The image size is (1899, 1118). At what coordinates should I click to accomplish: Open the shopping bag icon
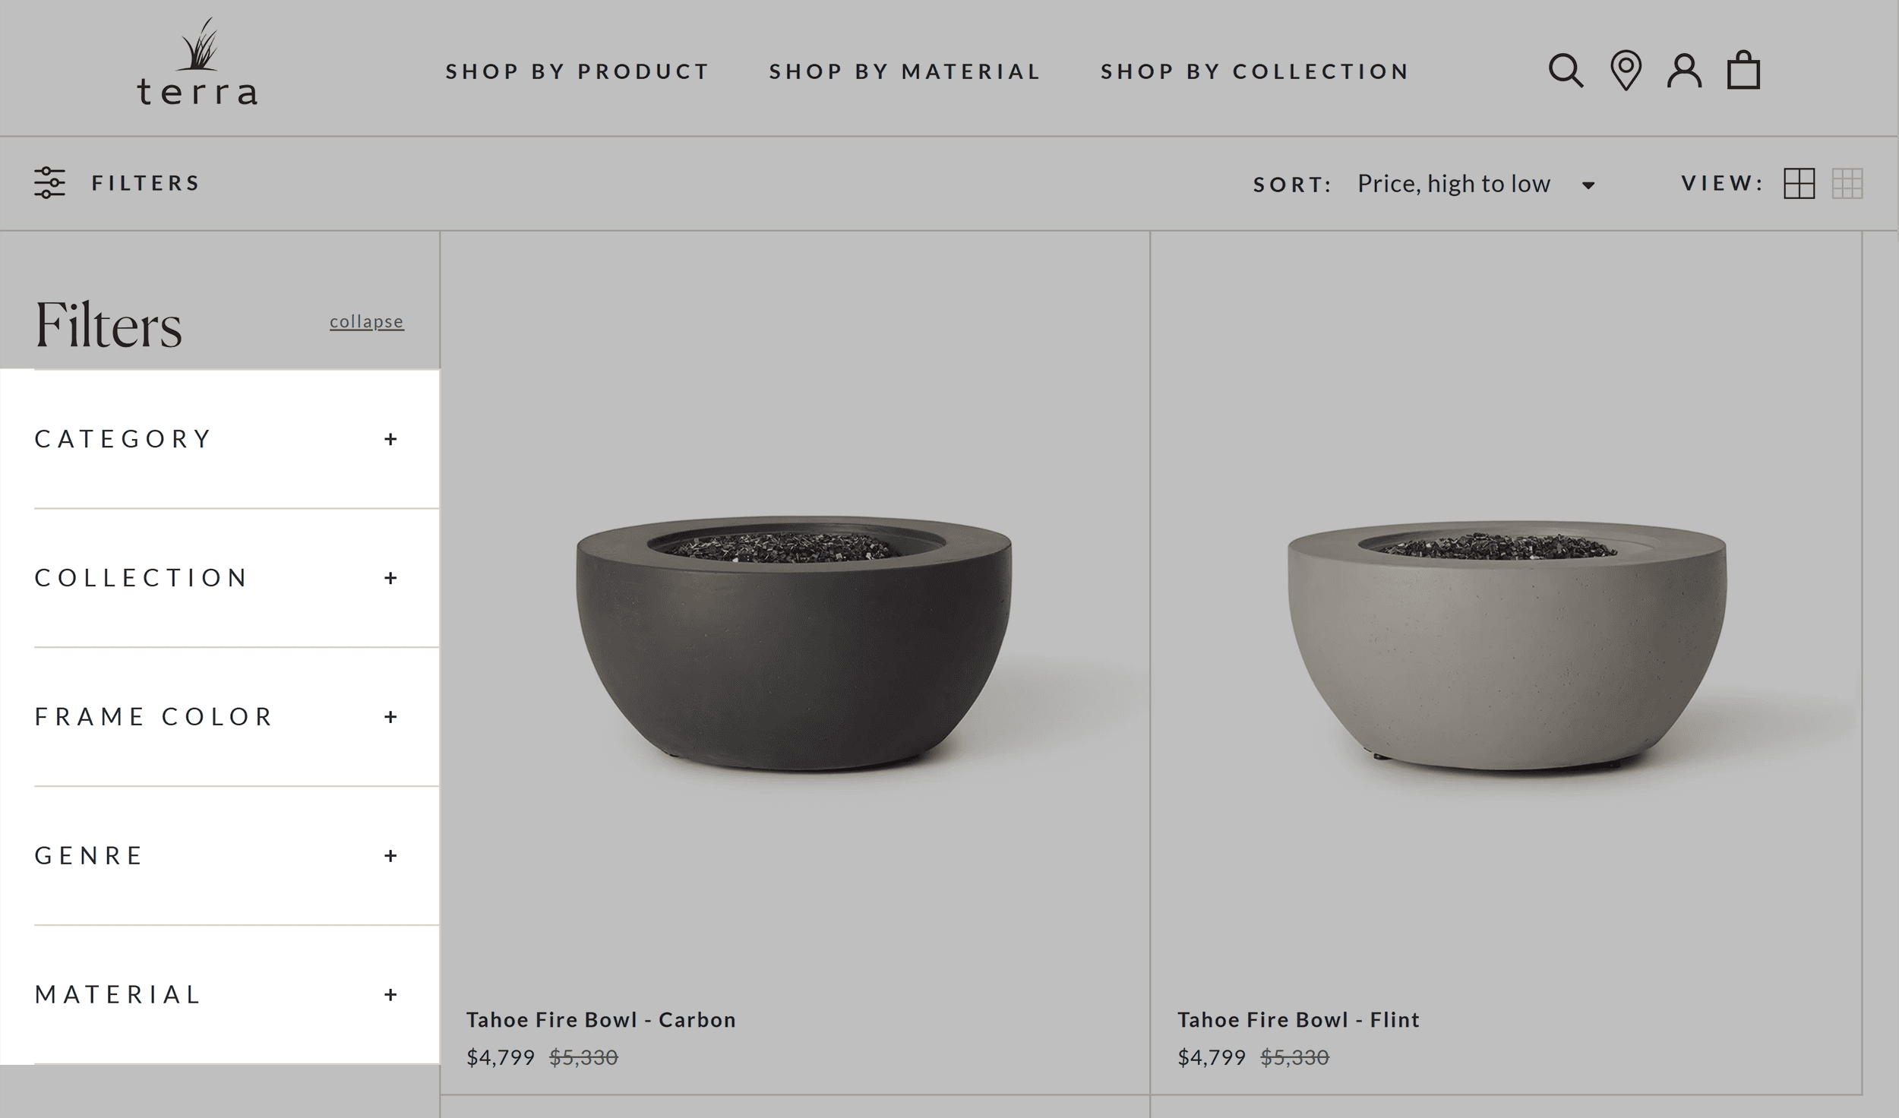pos(1743,71)
